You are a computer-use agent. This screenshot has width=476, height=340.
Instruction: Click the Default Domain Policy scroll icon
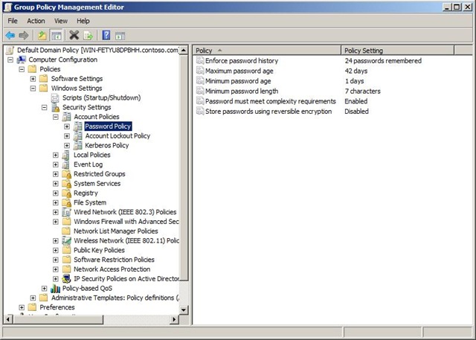tap(10, 50)
